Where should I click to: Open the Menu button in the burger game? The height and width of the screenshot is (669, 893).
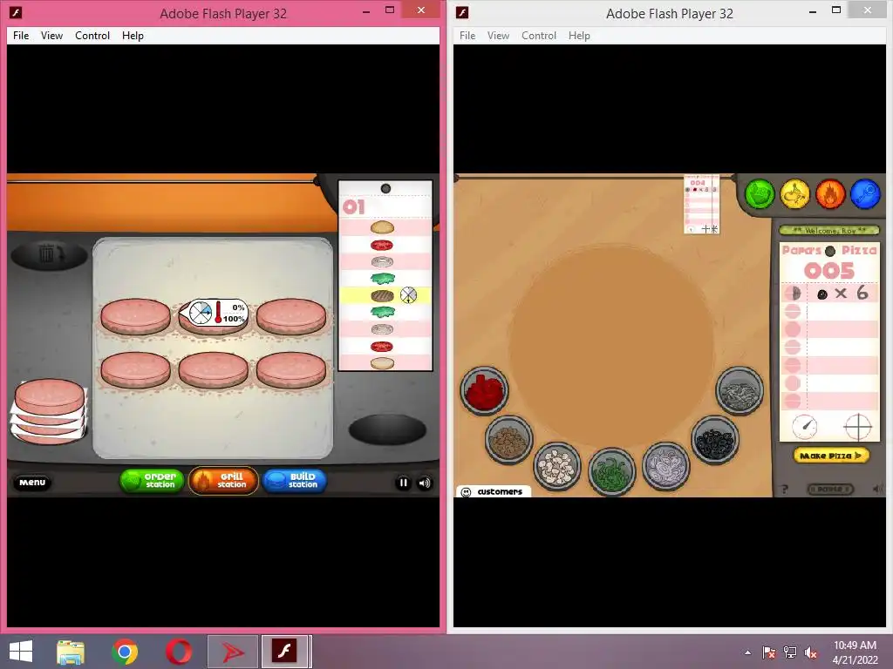pyautogui.click(x=32, y=483)
